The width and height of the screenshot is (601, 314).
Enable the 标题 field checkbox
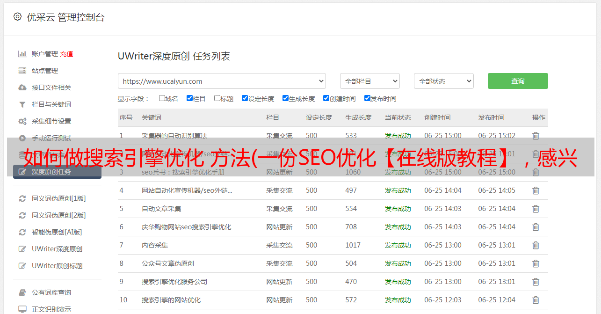[217, 98]
